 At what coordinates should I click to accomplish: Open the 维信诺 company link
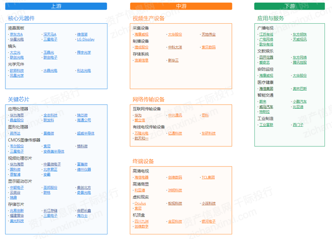[x=82, y=34]
